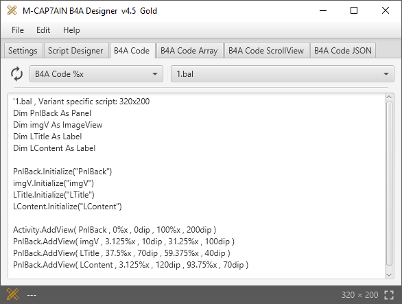Click the line LTitle.Initialize("LTitle")
Screen dimensions: 402x304
(54, 195)
